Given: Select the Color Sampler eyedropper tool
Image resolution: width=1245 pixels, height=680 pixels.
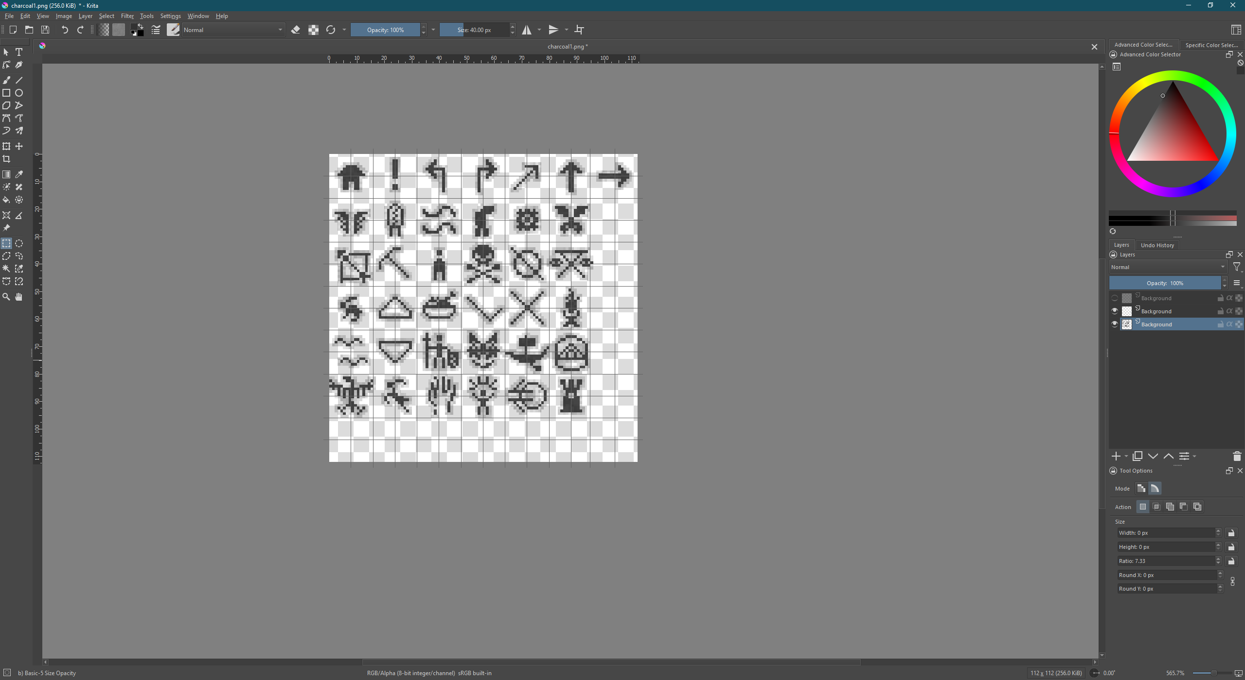Looking at the screenshot, I should (x=19, y=174).
